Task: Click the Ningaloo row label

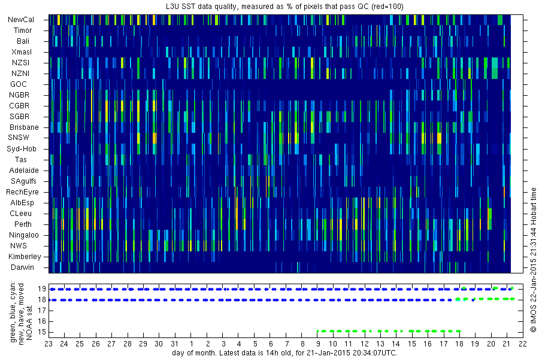Action: click(24, 235)
